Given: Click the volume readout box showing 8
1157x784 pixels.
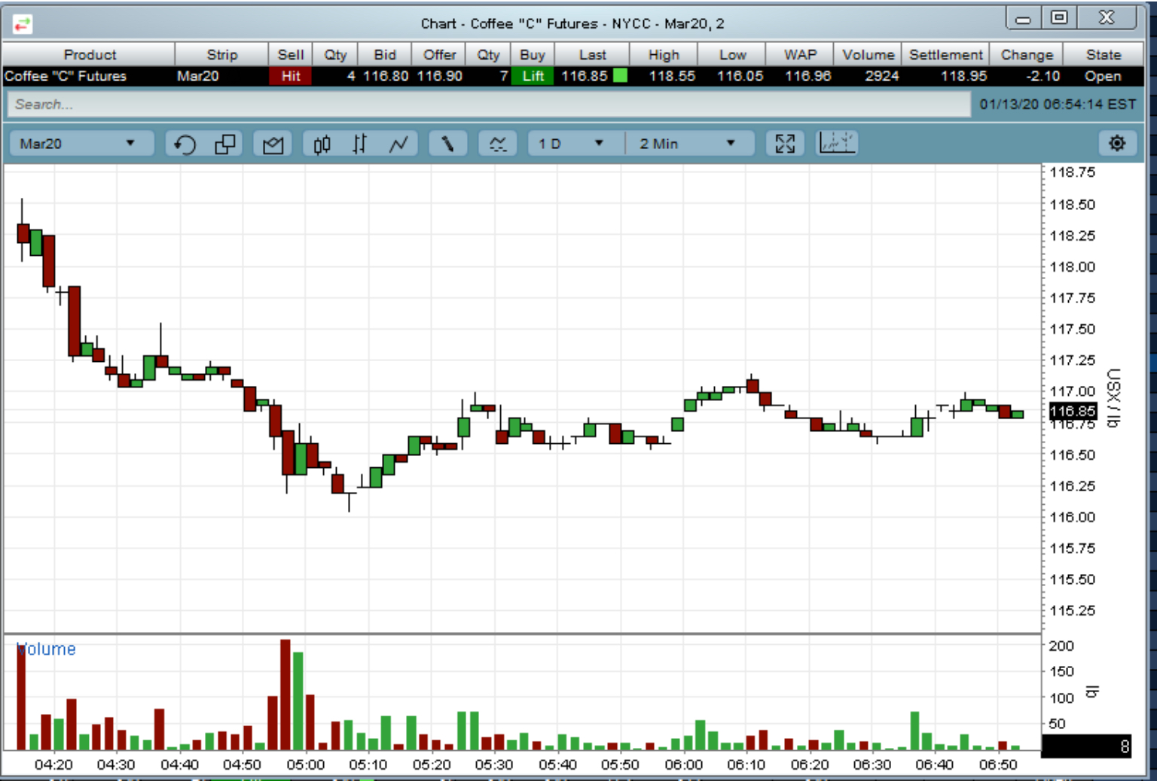Looking at the screenshot, I should click(1086, 746).
